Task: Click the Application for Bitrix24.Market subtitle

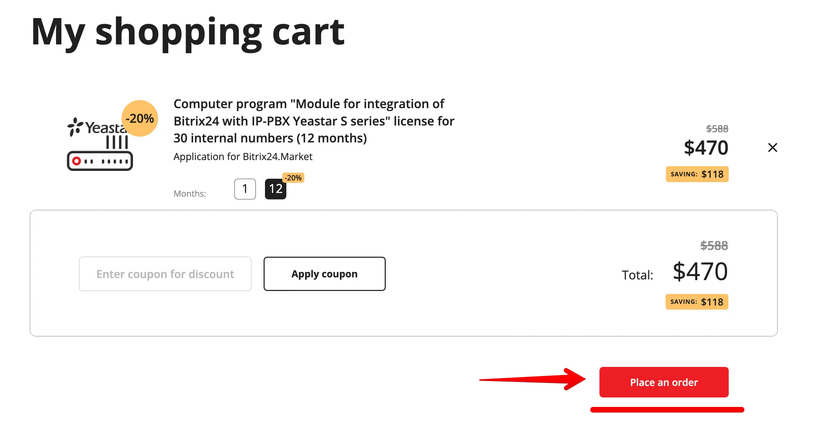Action: [243, 157]
